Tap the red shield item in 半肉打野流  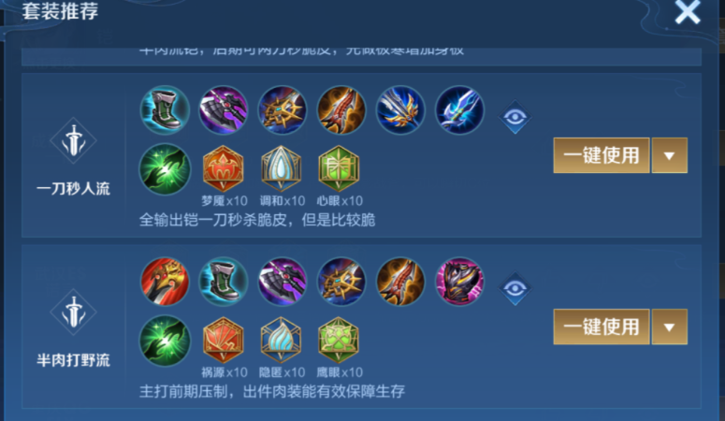(x=165, y=282)
